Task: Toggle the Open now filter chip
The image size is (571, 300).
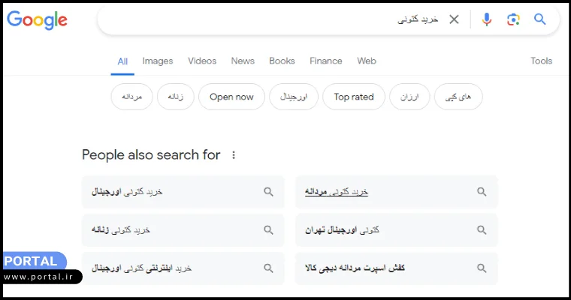Action: (x=231, y=97)
